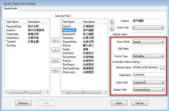Open Remote Name browse button
The width and height of the screenshot is (169, 111).
pyautogui.click(x=162, y=68)
